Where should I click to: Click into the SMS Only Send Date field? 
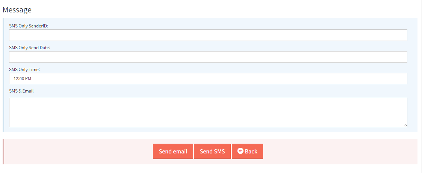208,57
